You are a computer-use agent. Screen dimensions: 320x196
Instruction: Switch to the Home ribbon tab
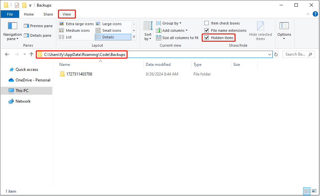pyautogui.click(x=29, y=14)
